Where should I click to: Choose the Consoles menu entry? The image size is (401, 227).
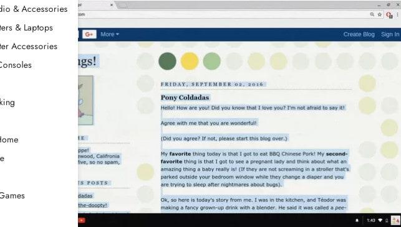[16, 65]
